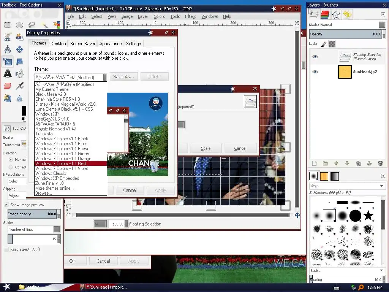Open the Filters menu
389x292 pixels.
(x=190, y=16)
